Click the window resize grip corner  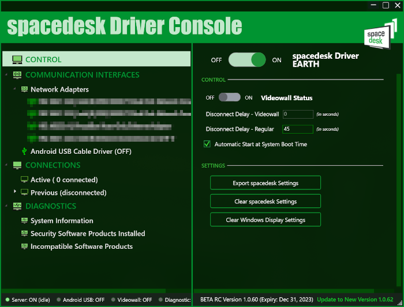point(400,304)
